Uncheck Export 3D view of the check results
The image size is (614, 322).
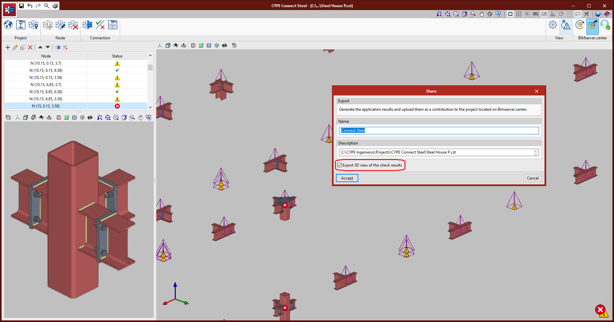[x=339, y=165]
